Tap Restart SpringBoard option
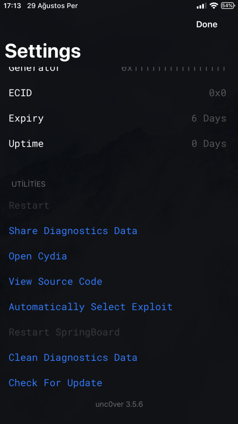The height and width of the screenshot is (424, 238). [x=64, y=332]
